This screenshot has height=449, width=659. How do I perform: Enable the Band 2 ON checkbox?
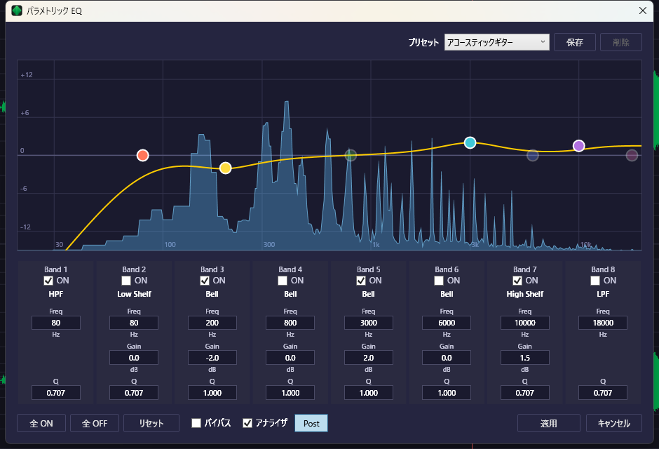pyautogui.click(x=126, y=281)
